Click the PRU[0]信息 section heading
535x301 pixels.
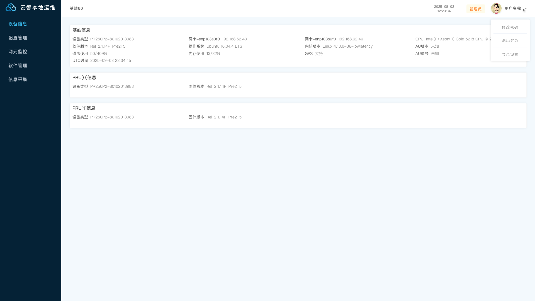point(84,77)
